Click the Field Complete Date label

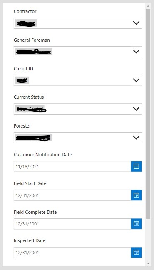[35, 212]
